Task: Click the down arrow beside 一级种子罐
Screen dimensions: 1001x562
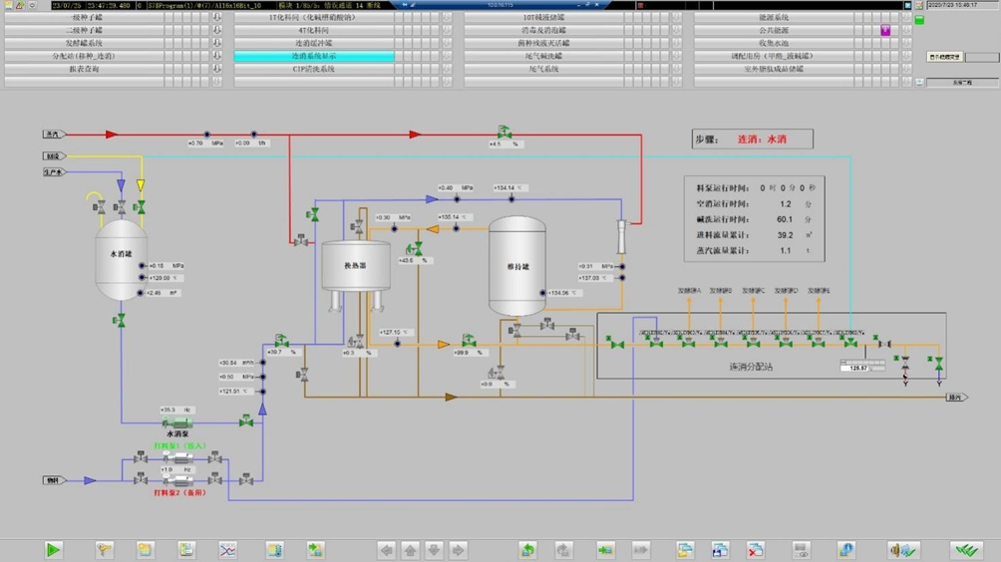Action: click(x=217, y=18)
